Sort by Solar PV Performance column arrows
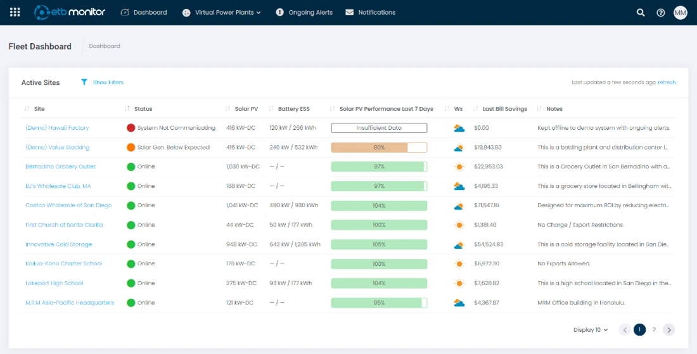Image resolution: width=697 pixels, height=354 pixels. coord(333,109)
